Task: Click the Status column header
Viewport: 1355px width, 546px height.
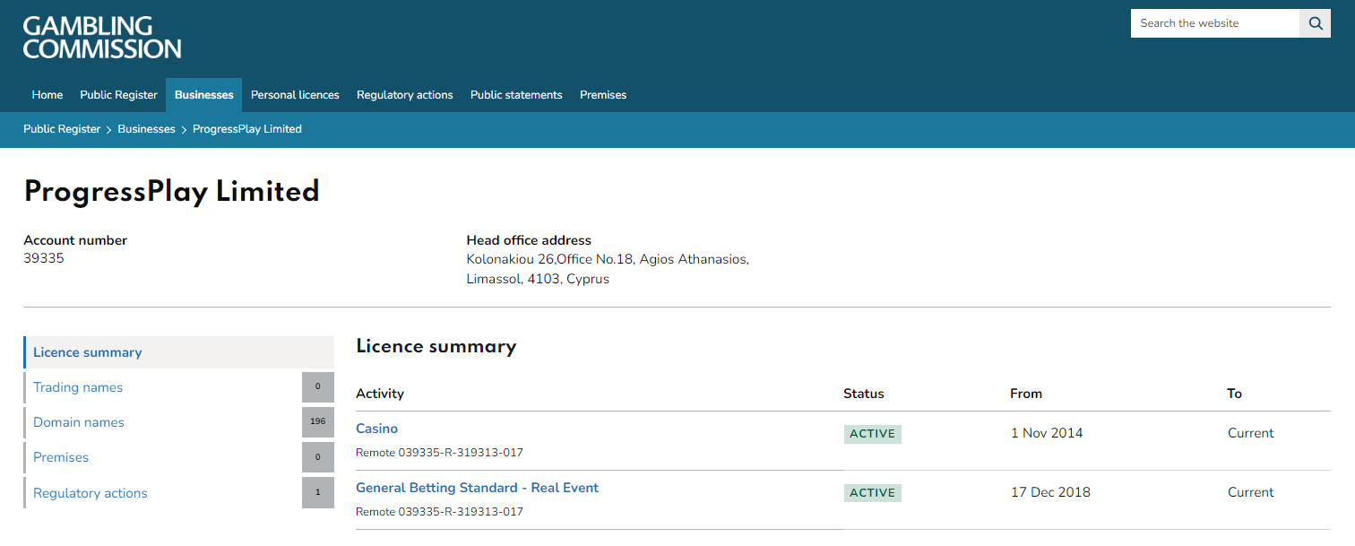Action: pyautogui.click(x=864, y=394)
